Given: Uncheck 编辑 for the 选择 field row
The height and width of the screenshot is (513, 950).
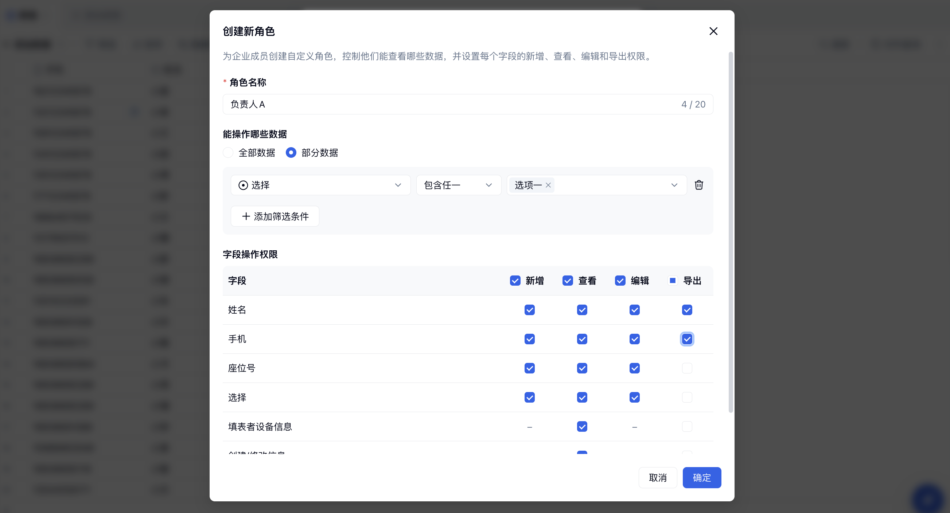Looking at the screenshot, I should click(635, 397).
